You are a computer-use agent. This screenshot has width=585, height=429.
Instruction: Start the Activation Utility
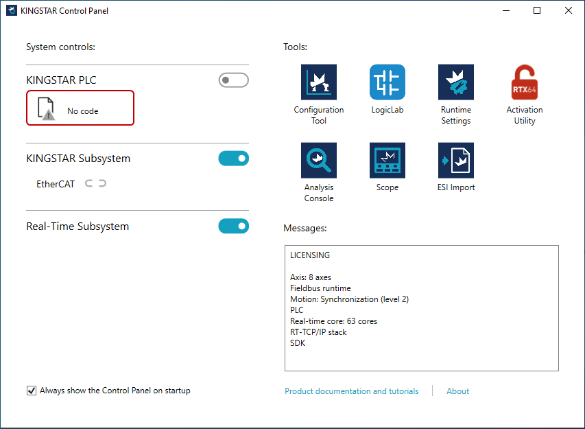(x=525, y=83)
